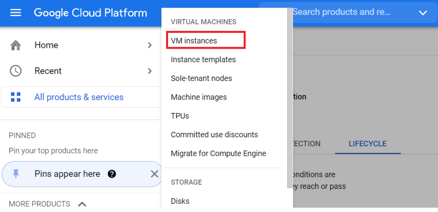Open All products & services
The height and width of the screenshot is (212, 438).
[x=79, y=97]
